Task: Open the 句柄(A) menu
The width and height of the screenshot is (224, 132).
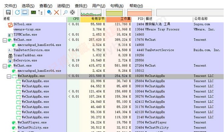Action: (117, 6)
